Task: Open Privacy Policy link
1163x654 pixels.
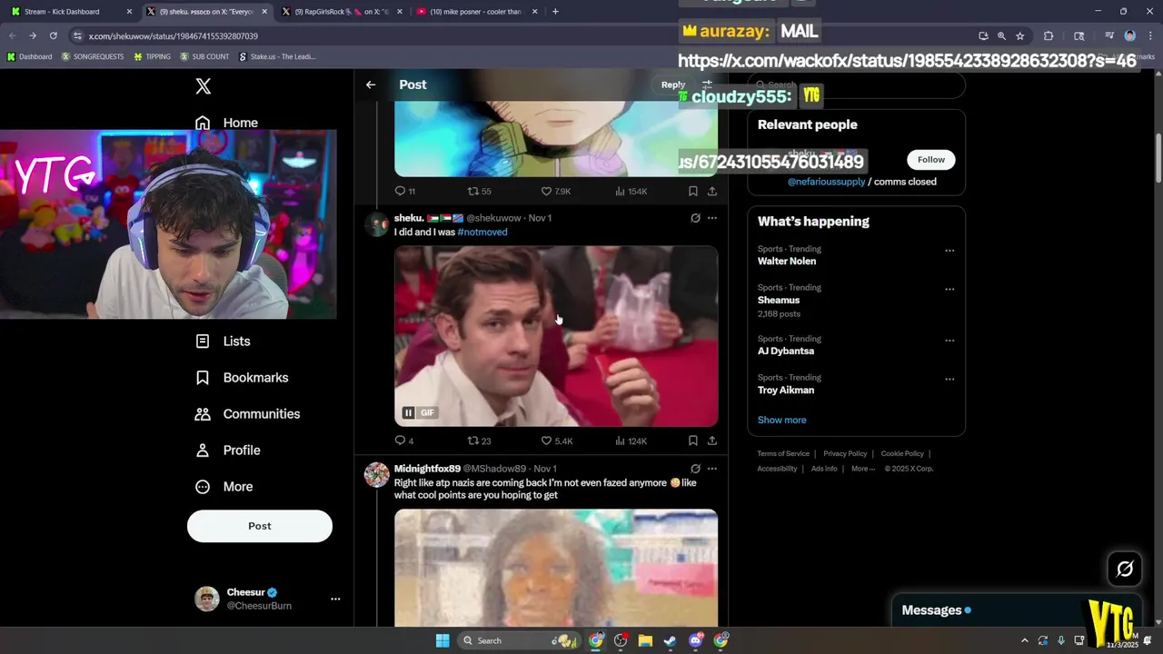Action: coord(845,453)
